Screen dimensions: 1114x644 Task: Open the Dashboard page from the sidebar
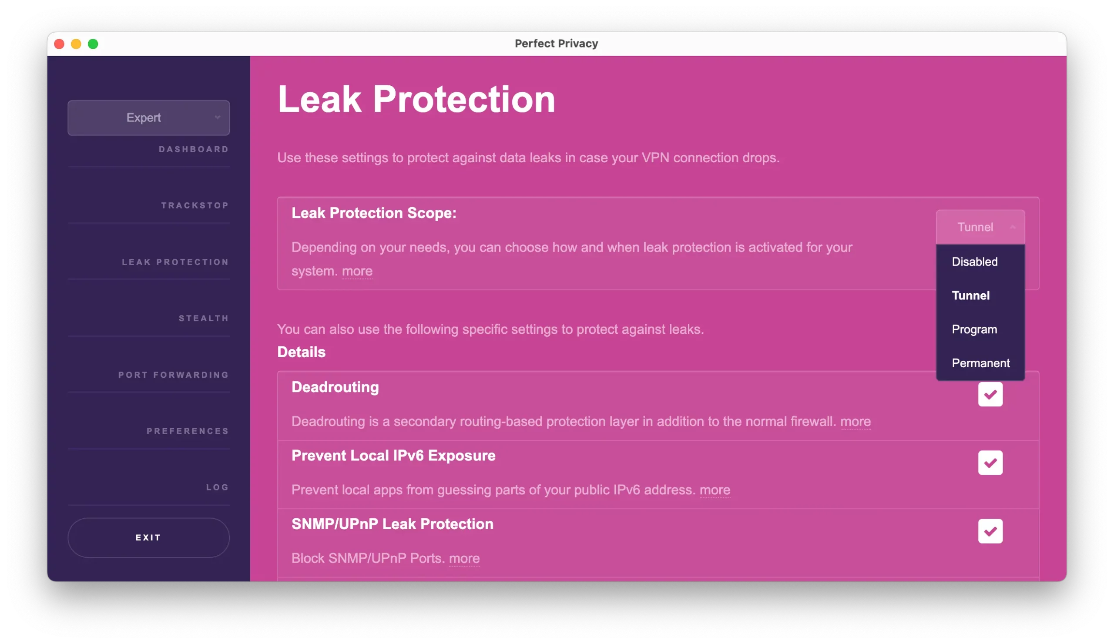coord(194,149)
